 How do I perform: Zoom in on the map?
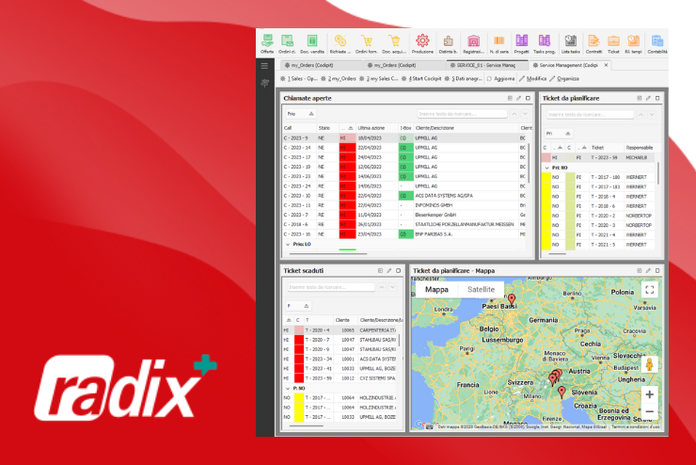pyautogui.click(x=649, y=394)
